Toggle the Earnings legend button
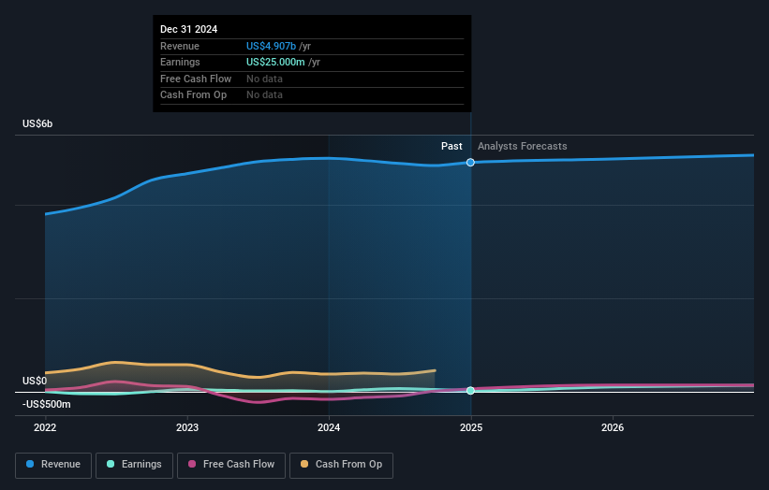The width and height of the screenshot is (769, 490). coord(134,465)
